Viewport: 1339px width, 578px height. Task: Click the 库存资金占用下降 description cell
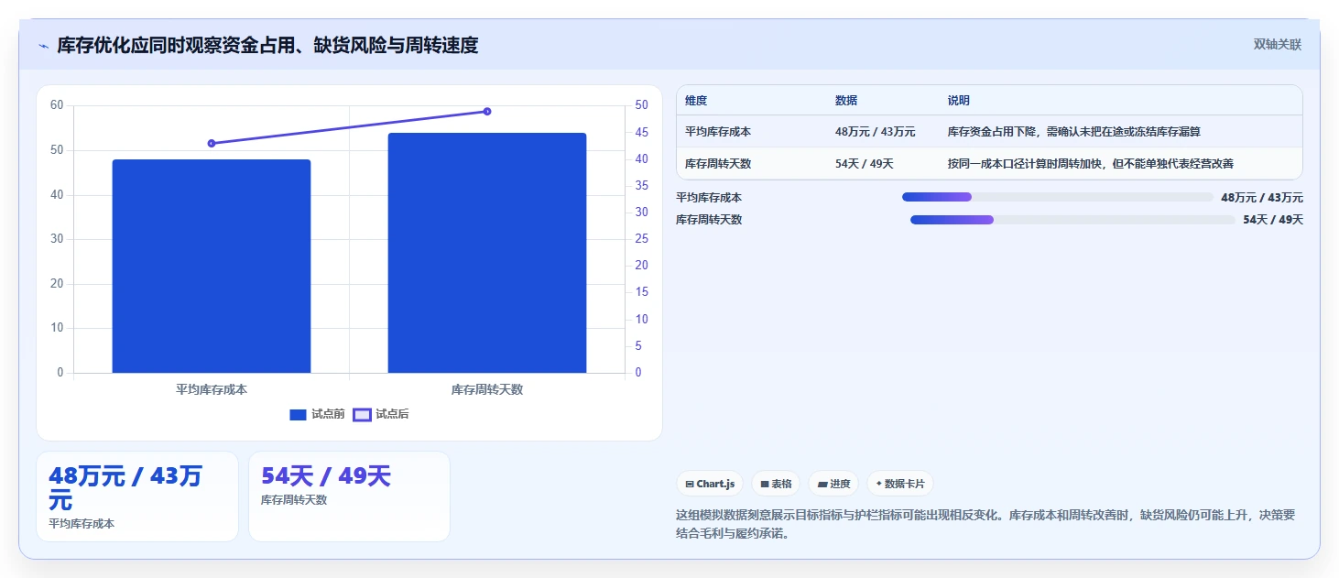1074,132
